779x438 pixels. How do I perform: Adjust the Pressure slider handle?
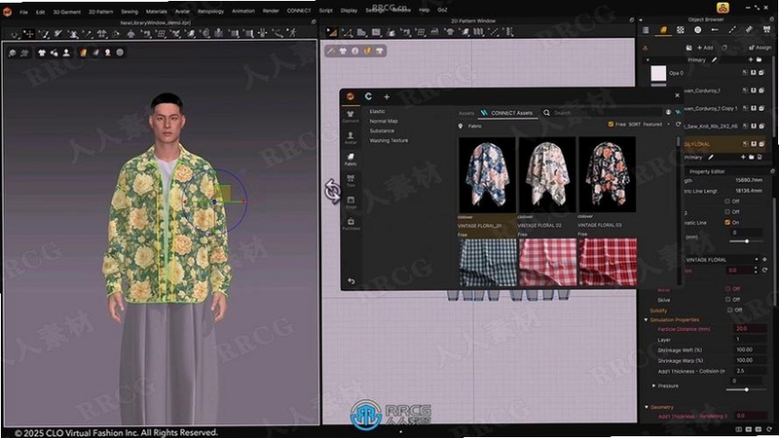(746, 390)
